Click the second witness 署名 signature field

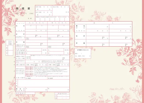click(x=121, y=27)
